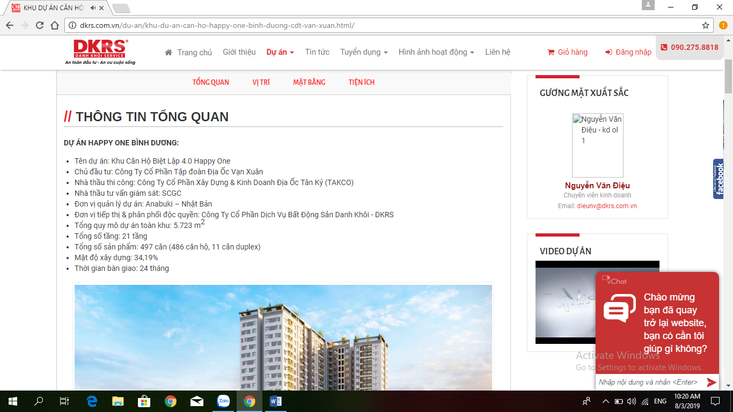Open Giỏ hàng shopping cart
This screenshot has height=412, width=733.
[567, 52]
